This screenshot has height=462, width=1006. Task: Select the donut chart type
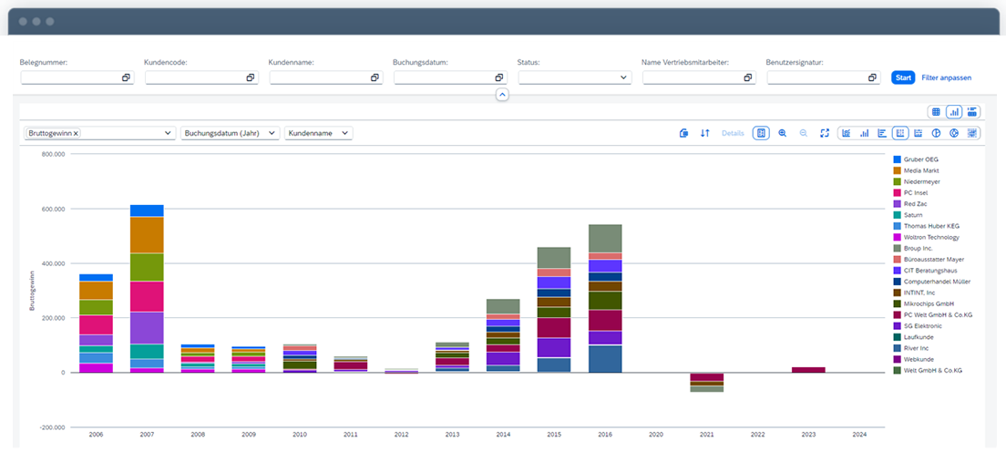click(x=954, y=133)
